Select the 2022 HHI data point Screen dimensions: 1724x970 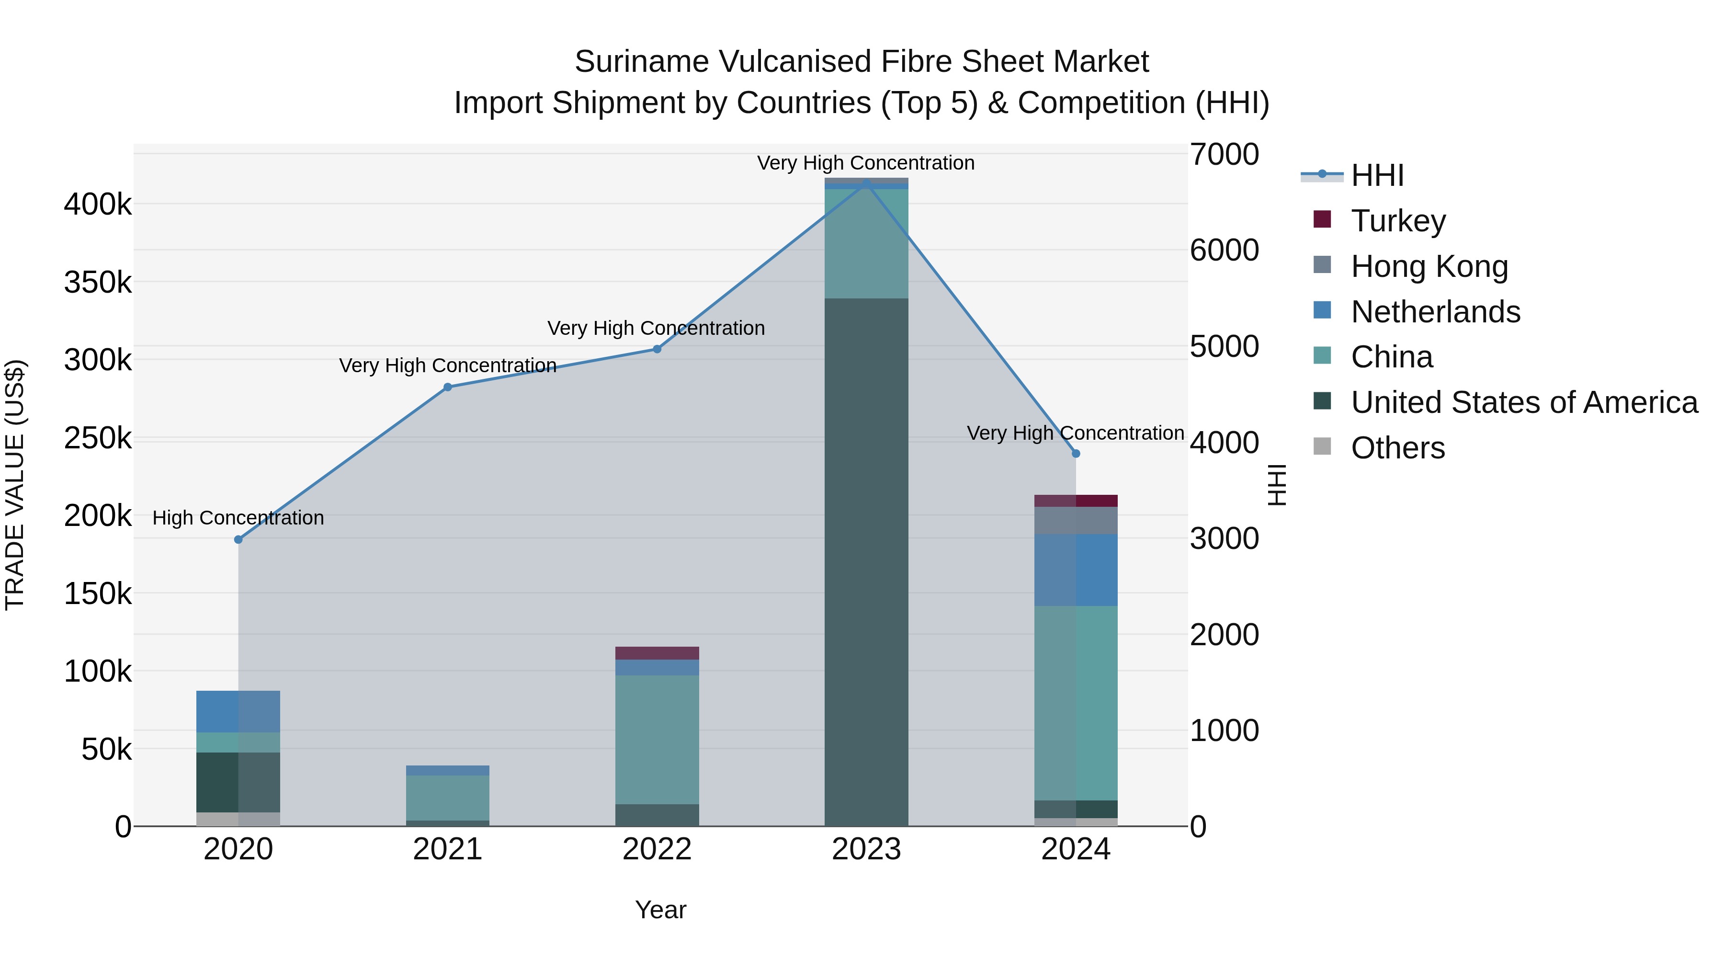[x=657, y=349]
